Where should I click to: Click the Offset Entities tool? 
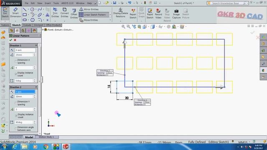pos(74,14)
